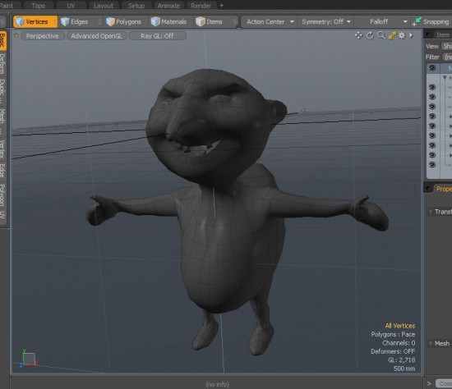Click the viewport triangle arrow beside the gear
This screenshot has width=452, height=389.
[x=411, y=35]
